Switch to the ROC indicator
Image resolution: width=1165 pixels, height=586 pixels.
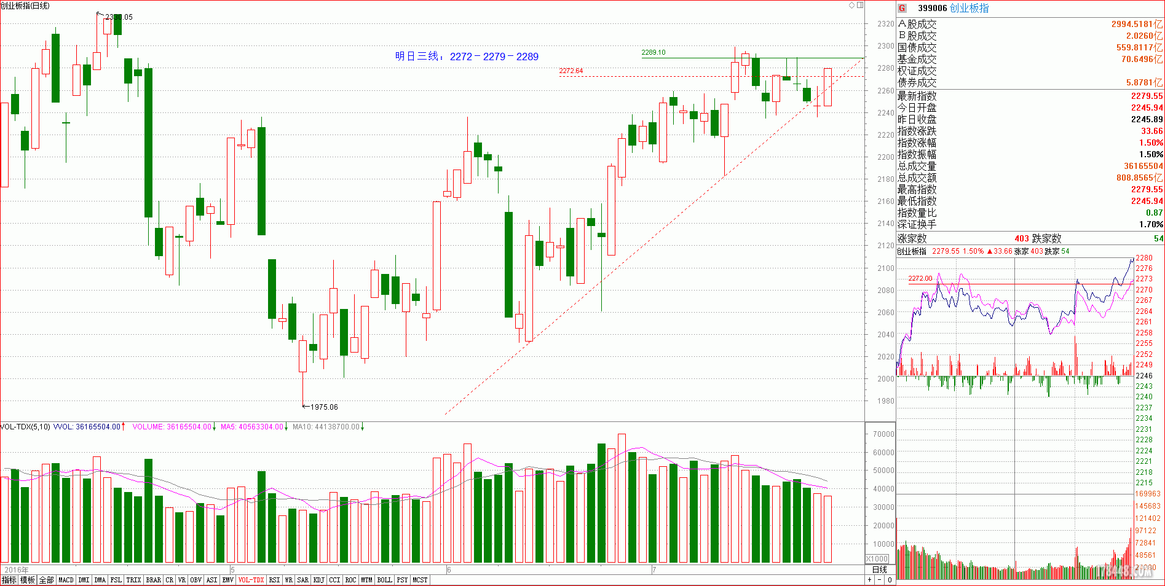(350, 580)
